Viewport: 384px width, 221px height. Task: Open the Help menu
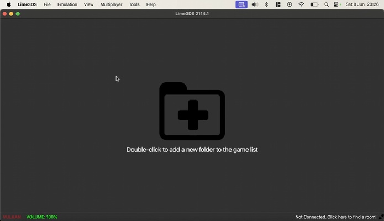coord(151,4)
